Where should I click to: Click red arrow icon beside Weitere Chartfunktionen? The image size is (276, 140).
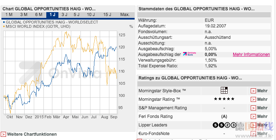click(x=3, y=134)
